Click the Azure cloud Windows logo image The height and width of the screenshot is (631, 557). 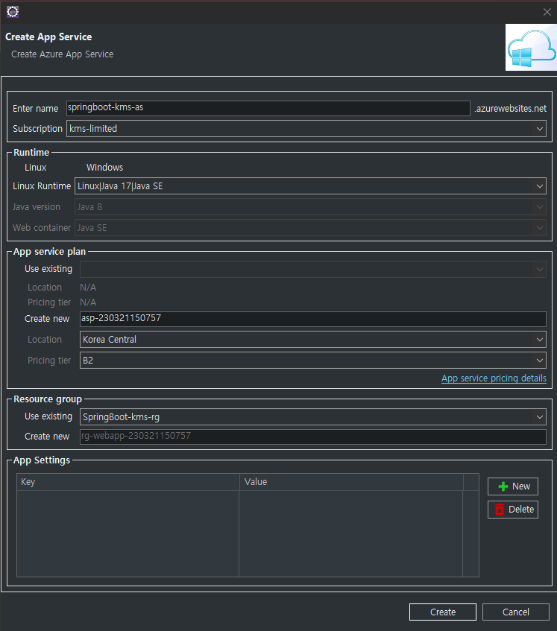[531, 48]
